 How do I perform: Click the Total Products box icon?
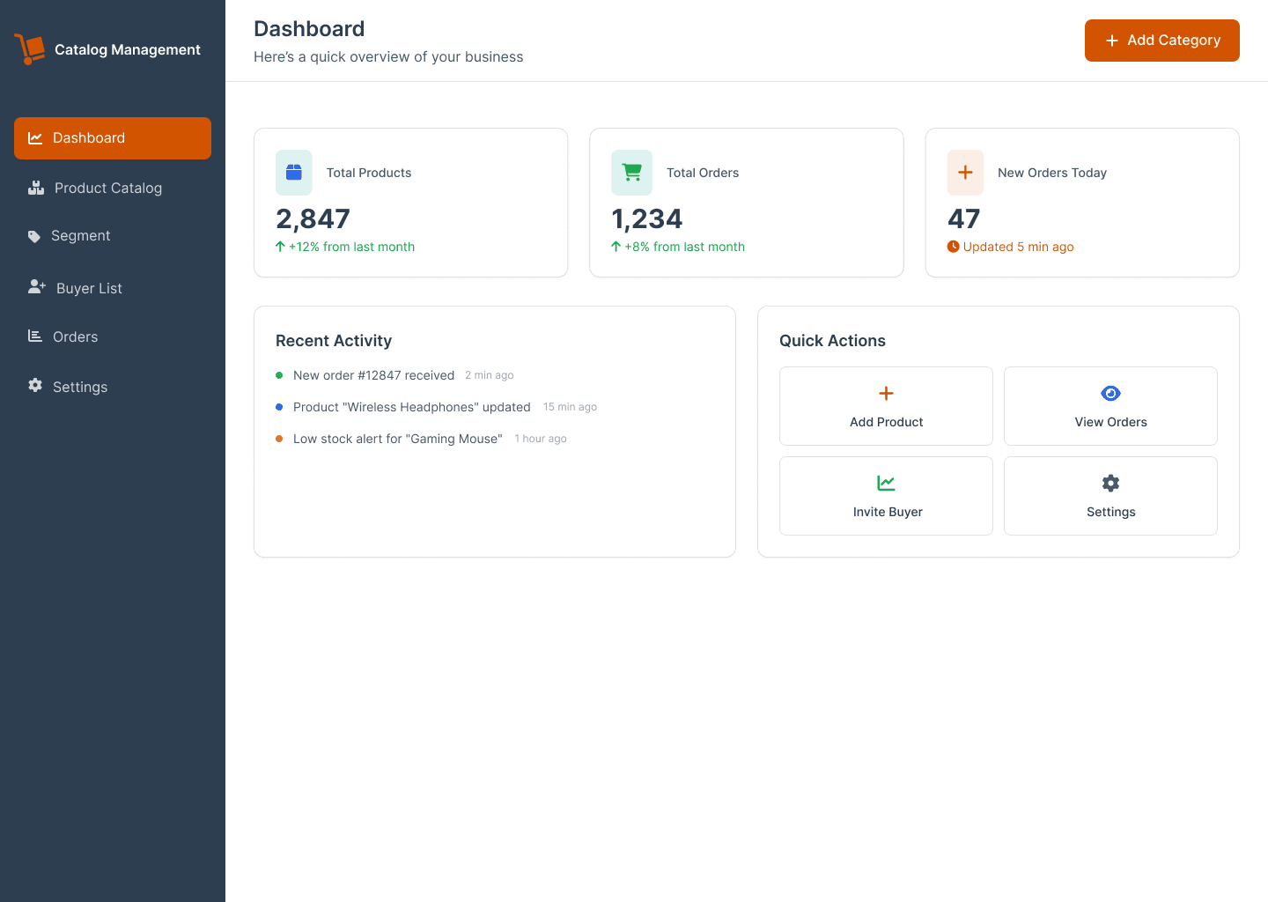[294, 173]
